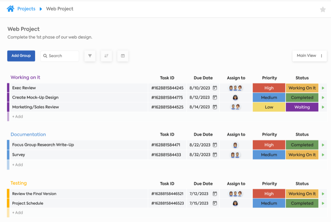Open the column layout icon

point(123,56)
